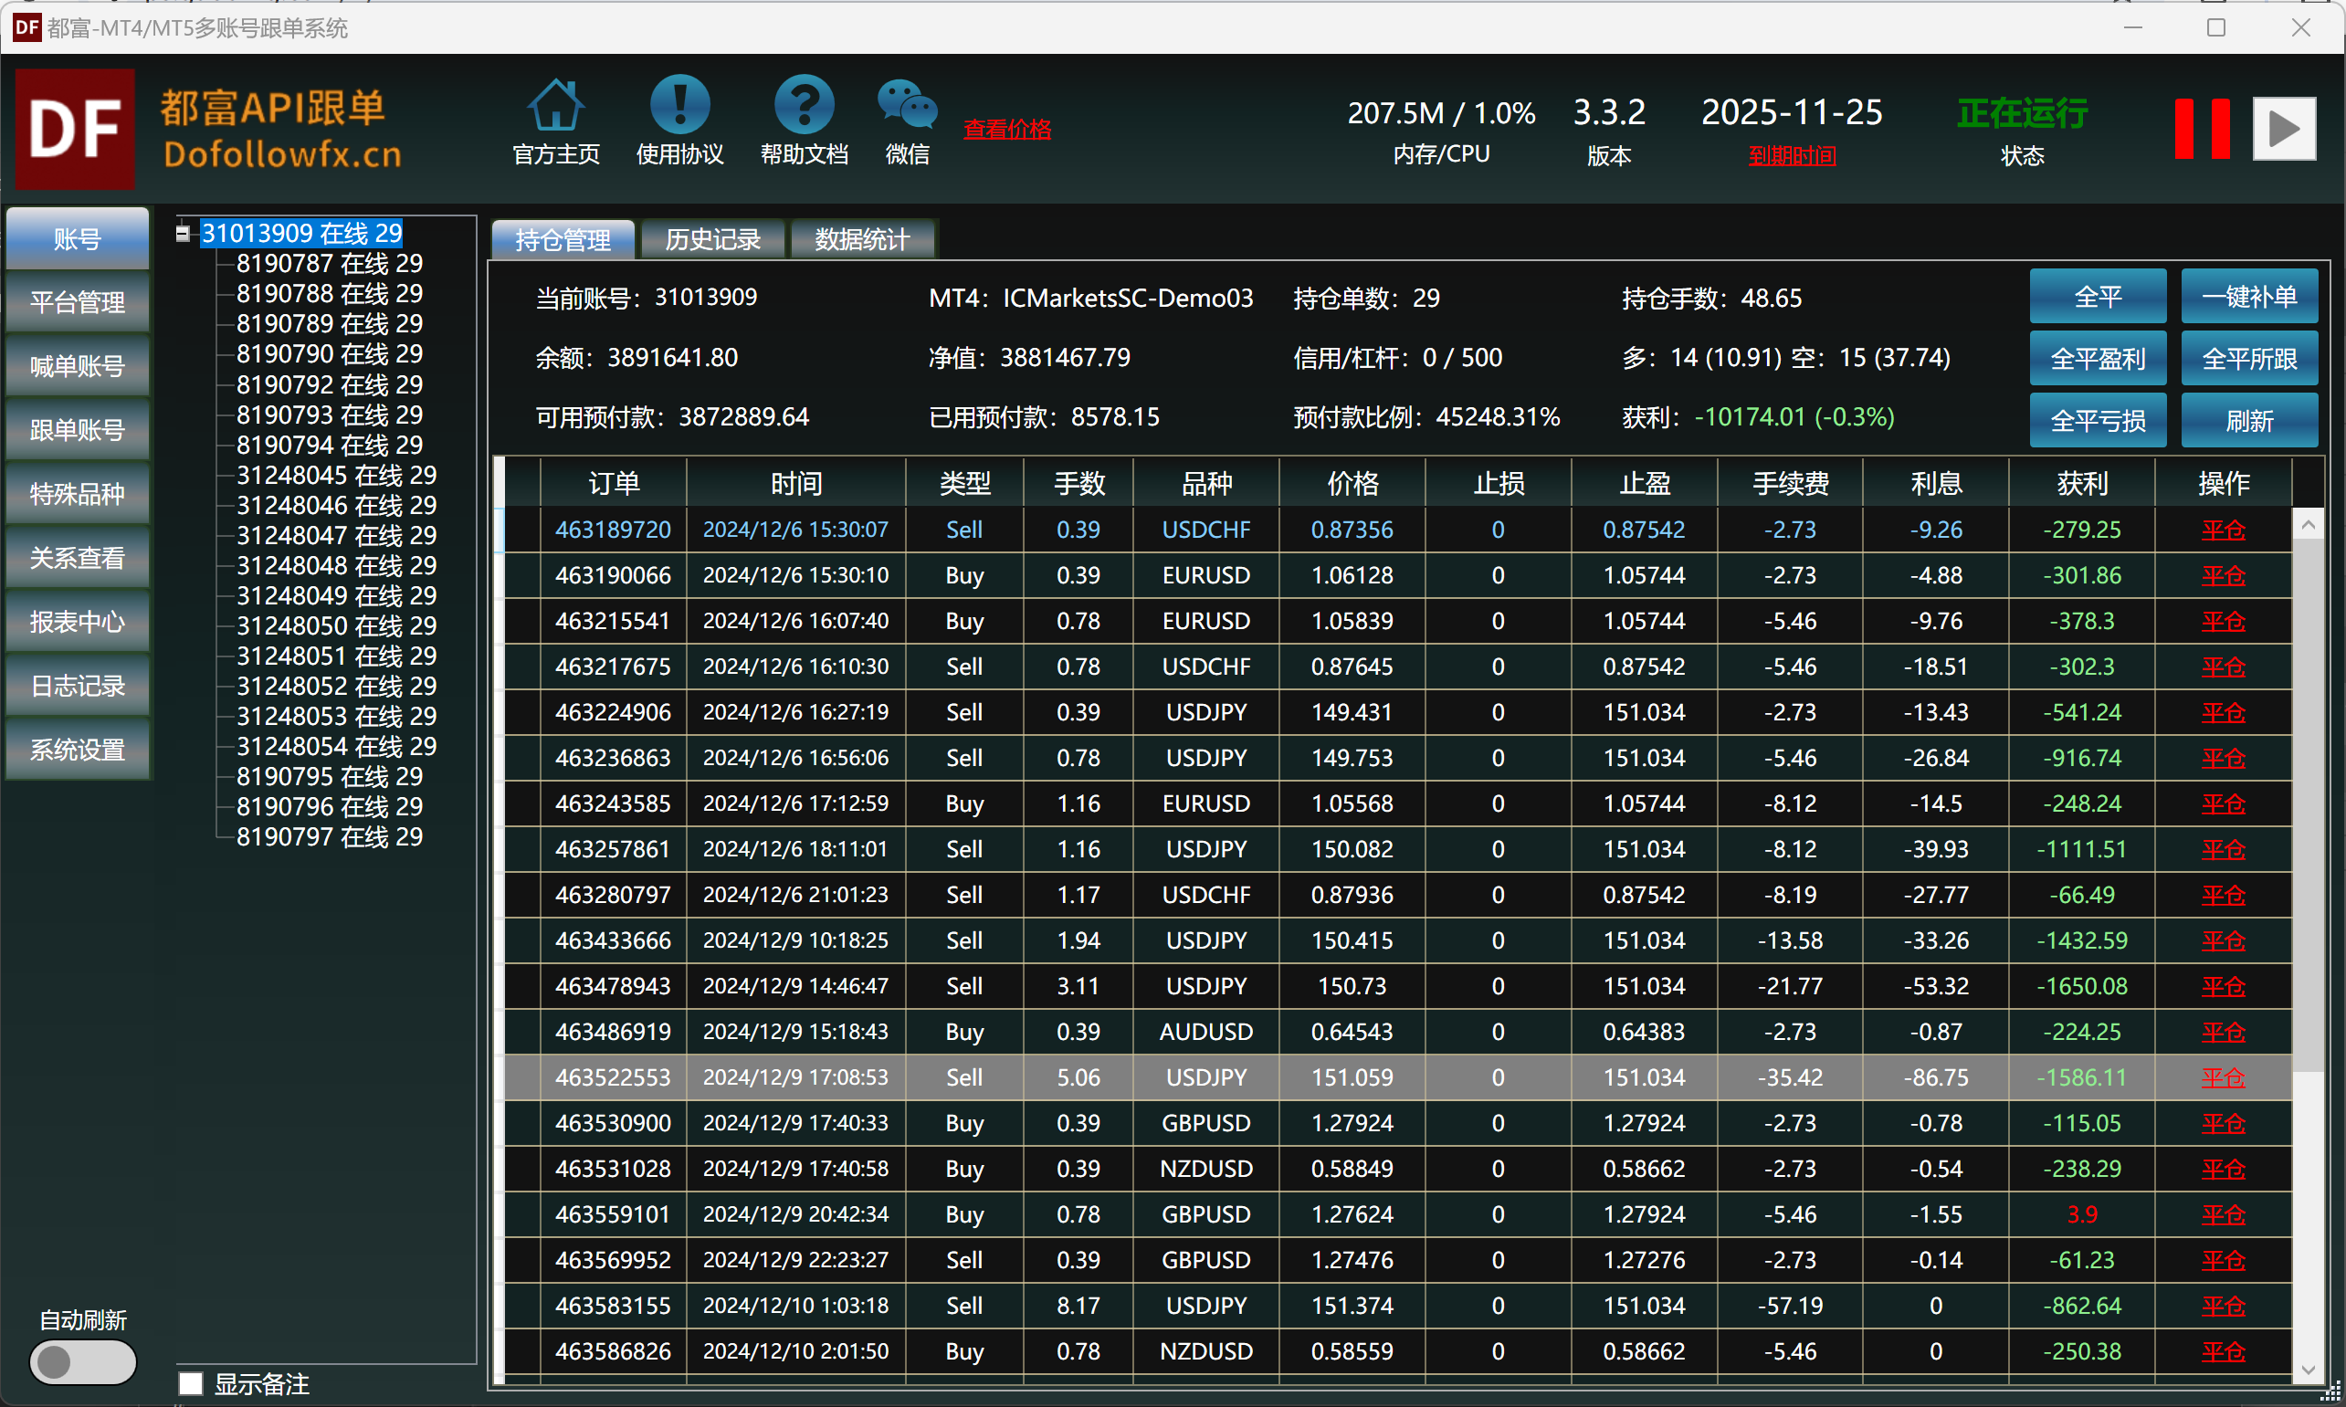Open 平台管理 in the sidebar
Viewport: 2346px width, 1407px height.
[77, 302]
